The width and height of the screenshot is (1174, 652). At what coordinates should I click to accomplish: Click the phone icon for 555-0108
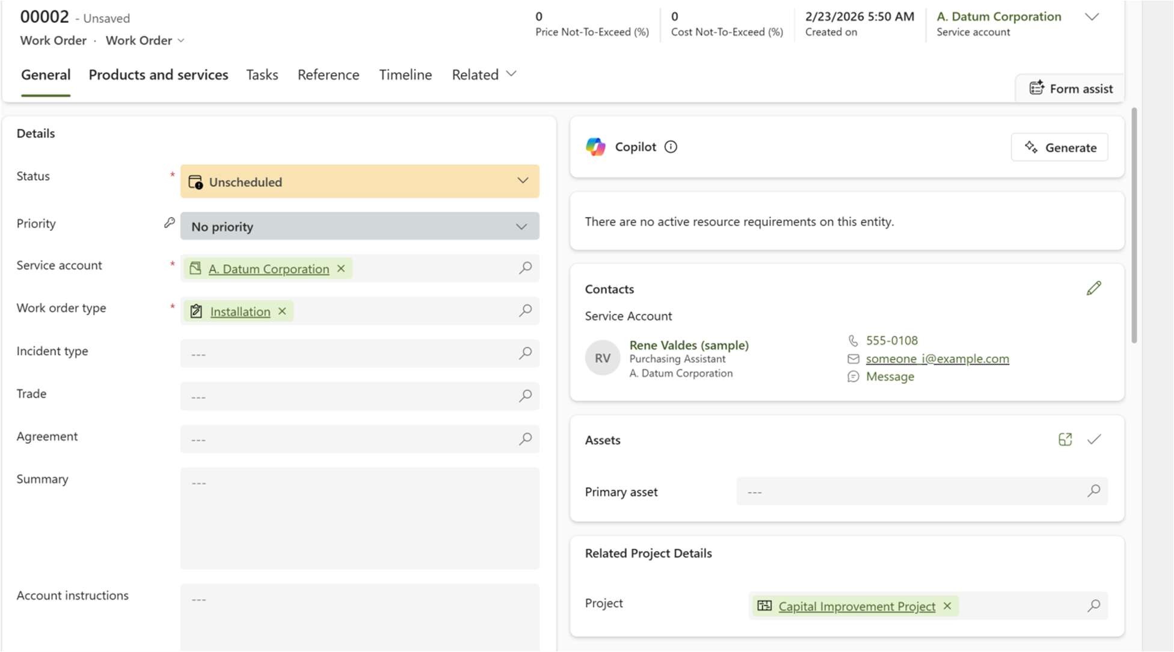click(x=853, y=340)
